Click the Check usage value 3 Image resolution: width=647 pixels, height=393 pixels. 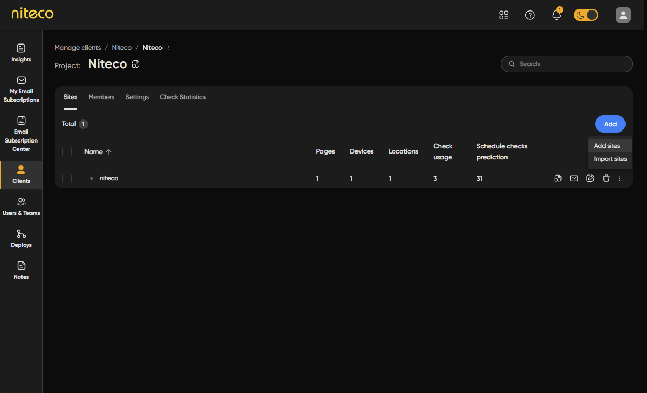tap(435, 179)
